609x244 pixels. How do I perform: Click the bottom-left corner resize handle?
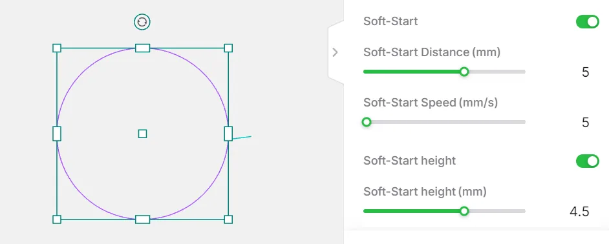pos(57,219)
